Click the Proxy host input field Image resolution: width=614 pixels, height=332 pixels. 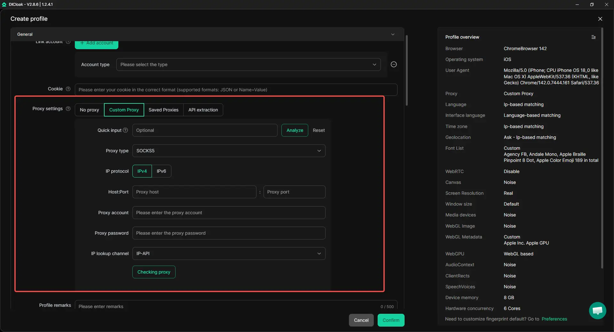click(x=194, y=192)
